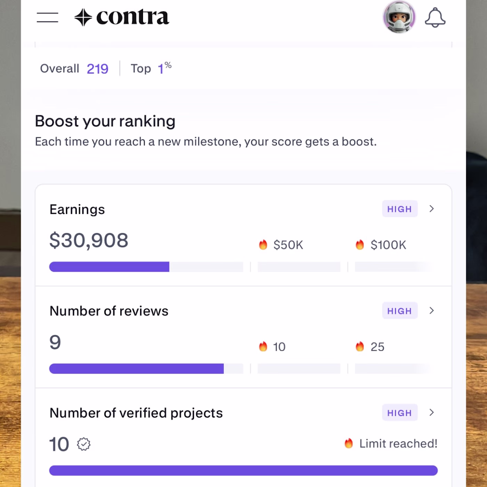Click the flame icon beside 25 reviews milestone
Viewport: 487px width, 487px height.
(360, 347)
